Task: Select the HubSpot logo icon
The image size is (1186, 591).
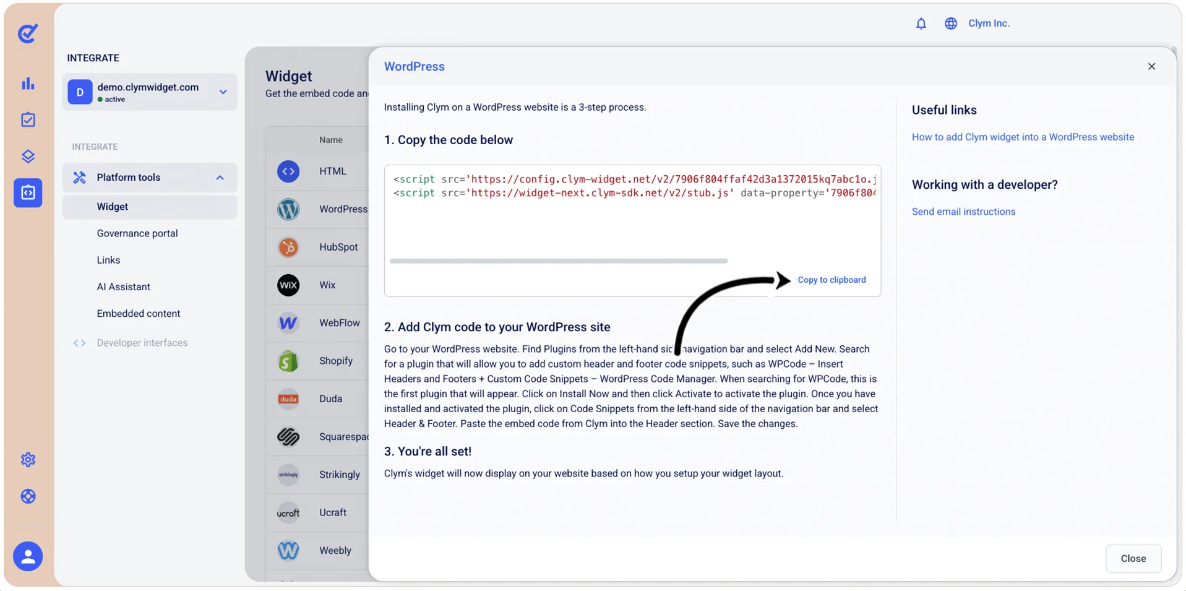Action: pyautogui.click(x=288, y=247)
